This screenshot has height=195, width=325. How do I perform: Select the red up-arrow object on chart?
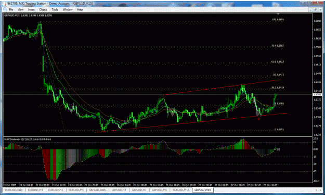point(258,119)
